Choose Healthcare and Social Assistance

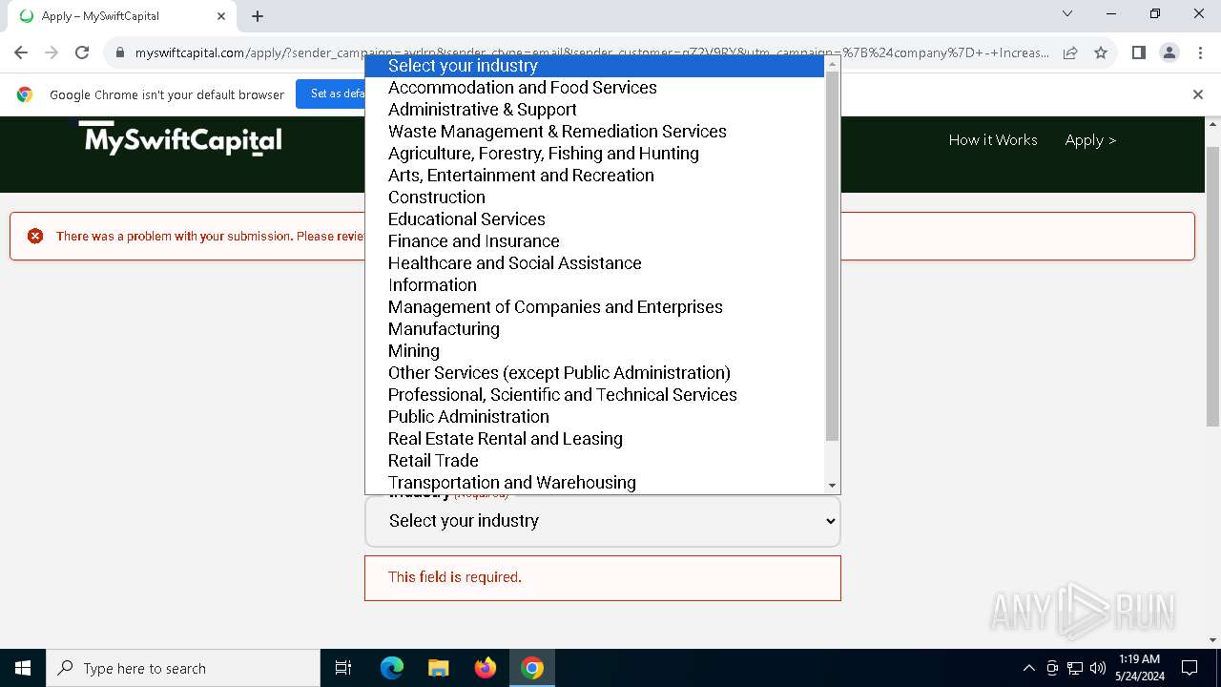[x=594, y=262]
